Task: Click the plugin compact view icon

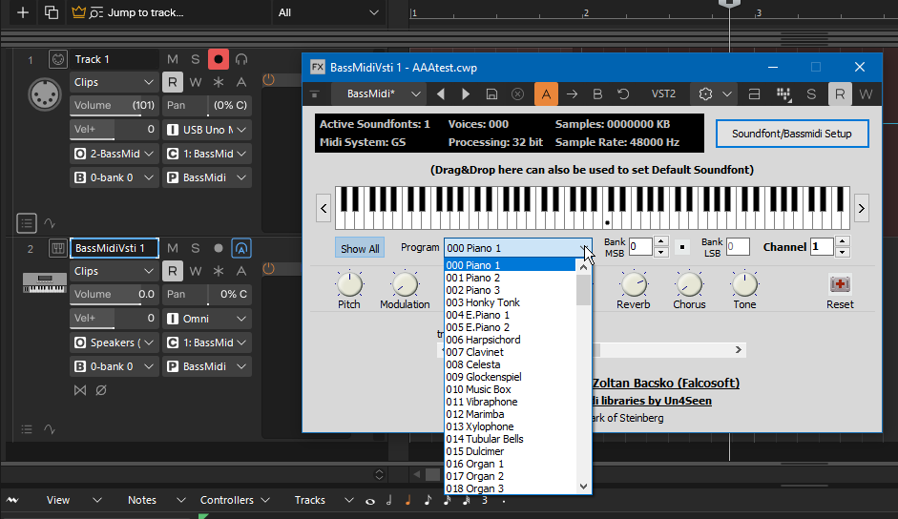Action: [754, 93]
